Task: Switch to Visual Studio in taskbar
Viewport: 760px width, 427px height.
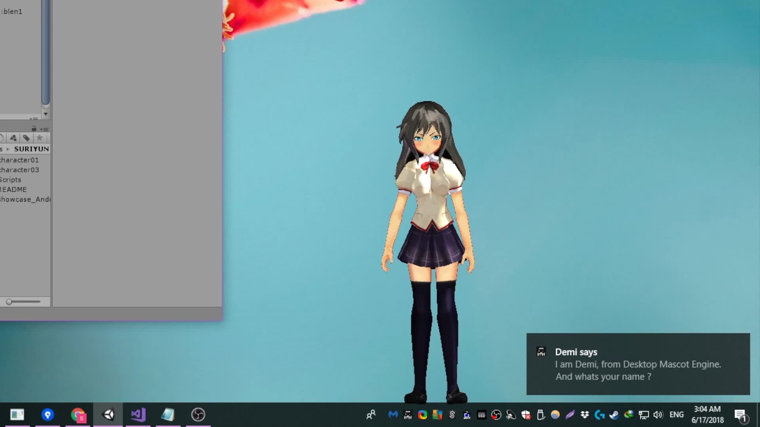Action: 138,415
